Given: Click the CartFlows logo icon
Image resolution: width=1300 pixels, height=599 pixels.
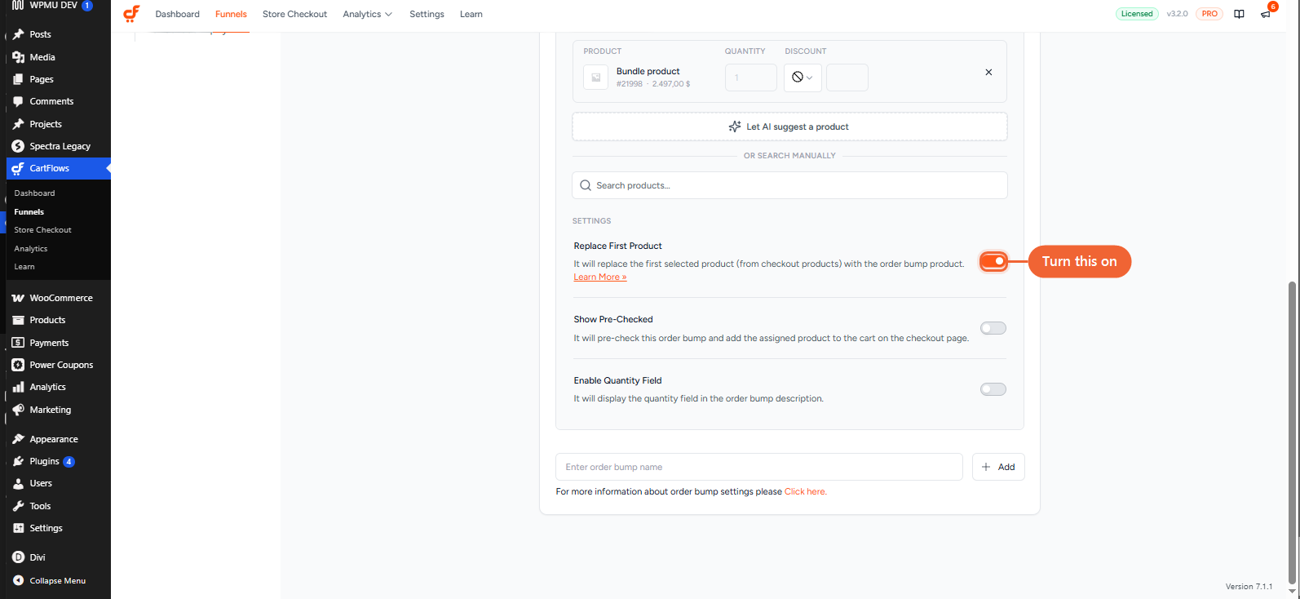Looking at the screenshot, I should pyautogui.click(x=131, y=14).
